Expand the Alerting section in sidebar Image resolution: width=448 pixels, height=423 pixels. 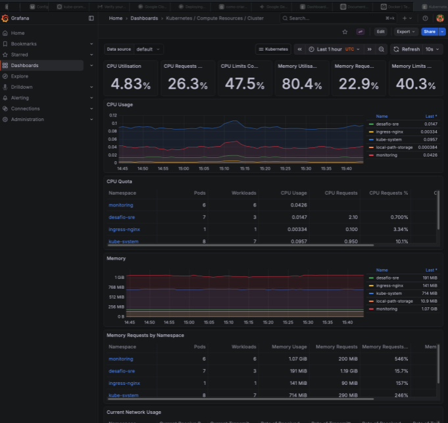click(x=91, y=98)
